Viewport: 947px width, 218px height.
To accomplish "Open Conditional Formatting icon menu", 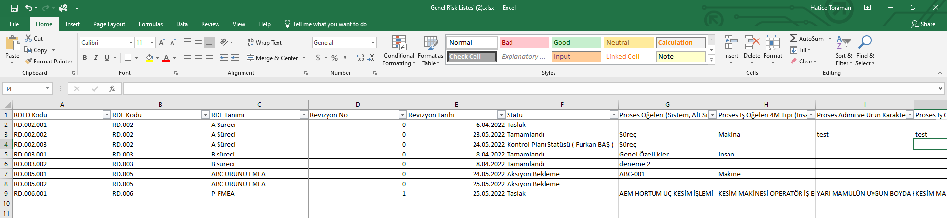I will pos(399,44).
